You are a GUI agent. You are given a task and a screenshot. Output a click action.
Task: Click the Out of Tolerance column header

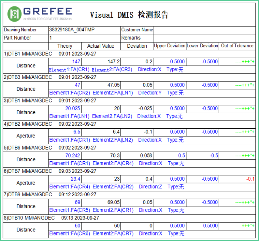tap(237, 46)
